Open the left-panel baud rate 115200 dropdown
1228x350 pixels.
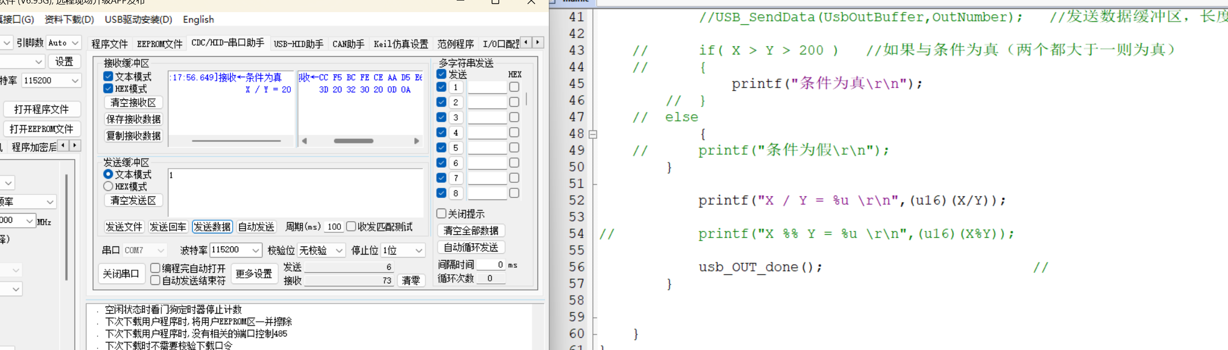point(51,80)
